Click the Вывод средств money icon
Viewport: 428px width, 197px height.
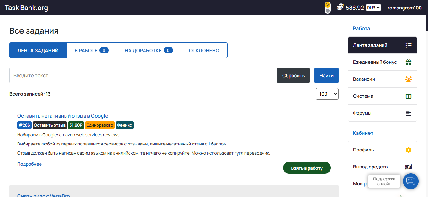[408, 167]
